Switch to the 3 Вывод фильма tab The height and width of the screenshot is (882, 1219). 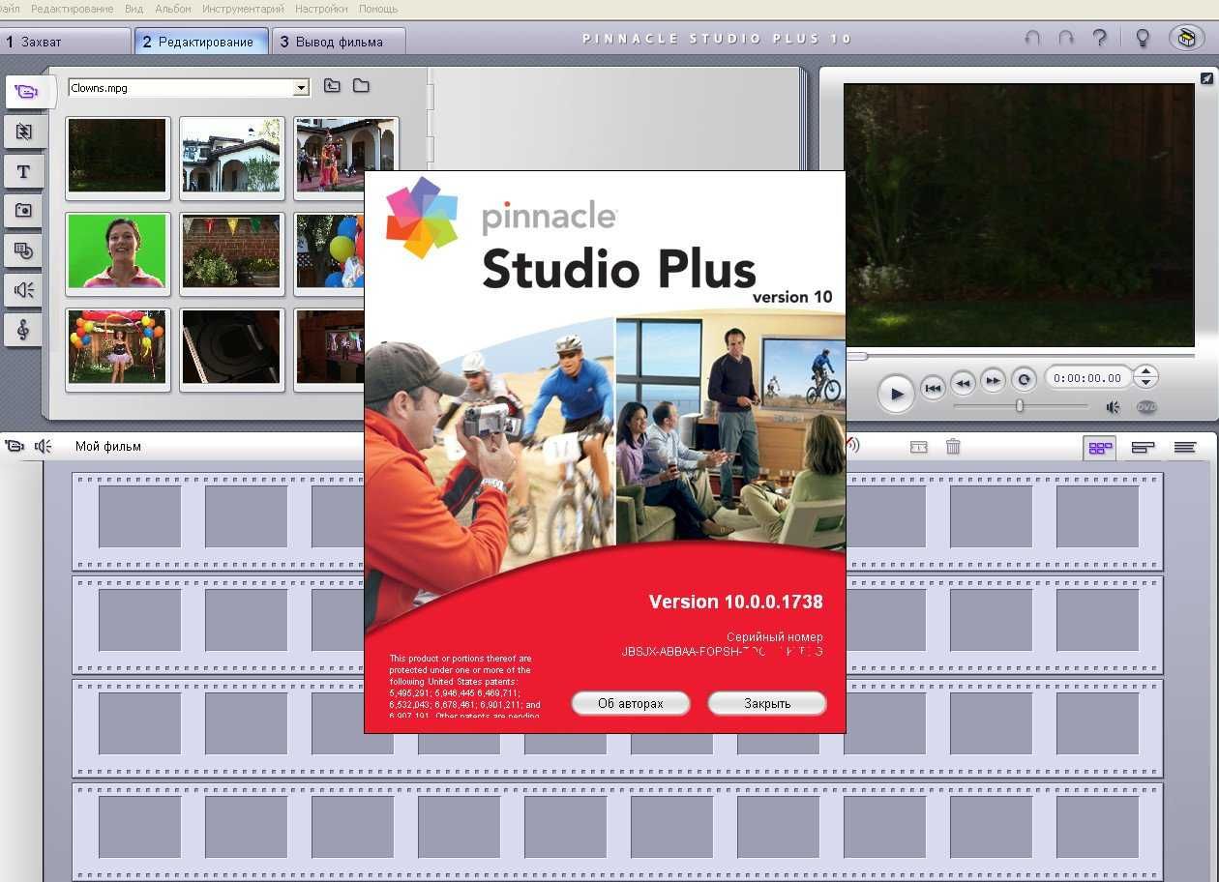339,42
